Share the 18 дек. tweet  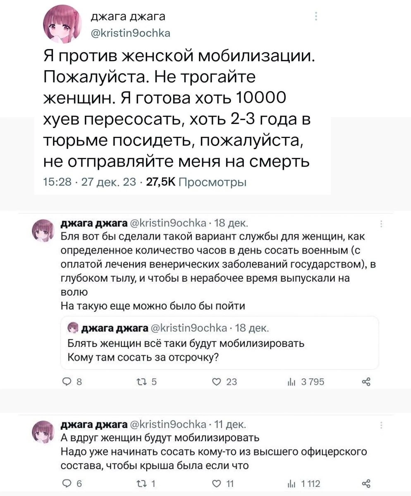coord(365,382)
